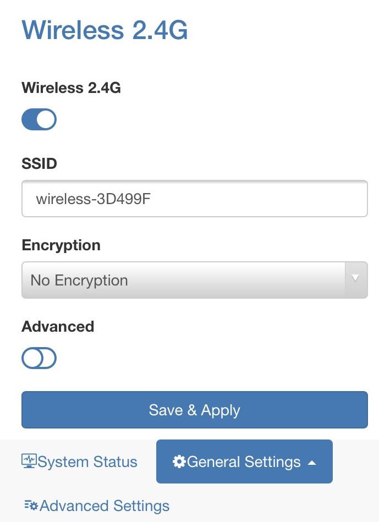Image resolution: width=379 pixels, height=522 pixels.
Task: Click the SSID field label
Action: 39,163
